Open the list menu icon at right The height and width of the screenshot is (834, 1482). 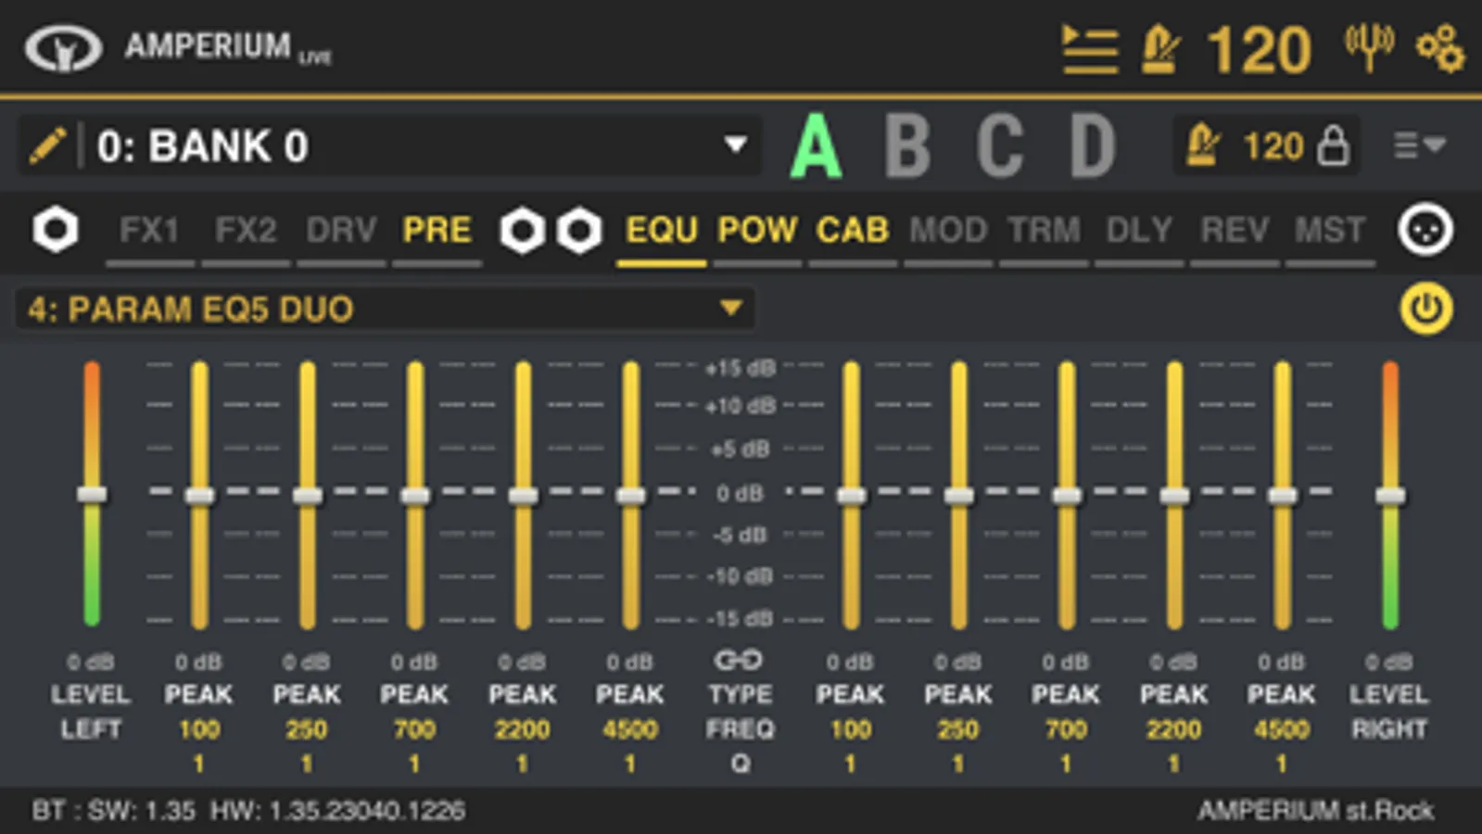click(1420, 145)
